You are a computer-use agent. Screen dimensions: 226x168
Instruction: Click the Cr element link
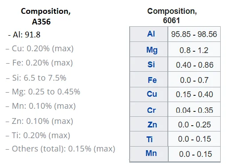[151, 110]
